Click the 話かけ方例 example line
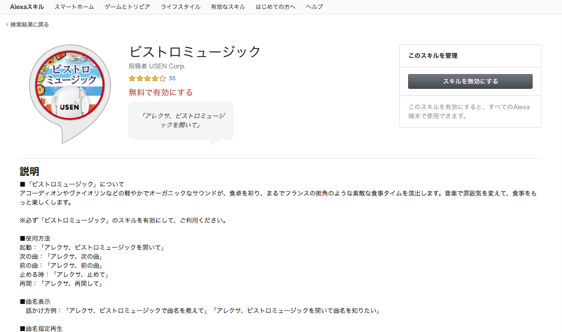 pos(203,311)
